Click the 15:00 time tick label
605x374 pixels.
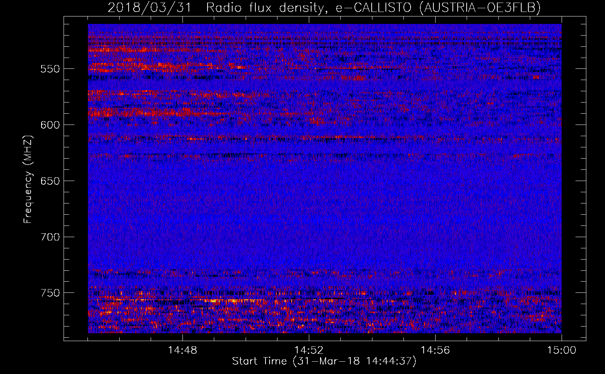(x=562, y=350)
